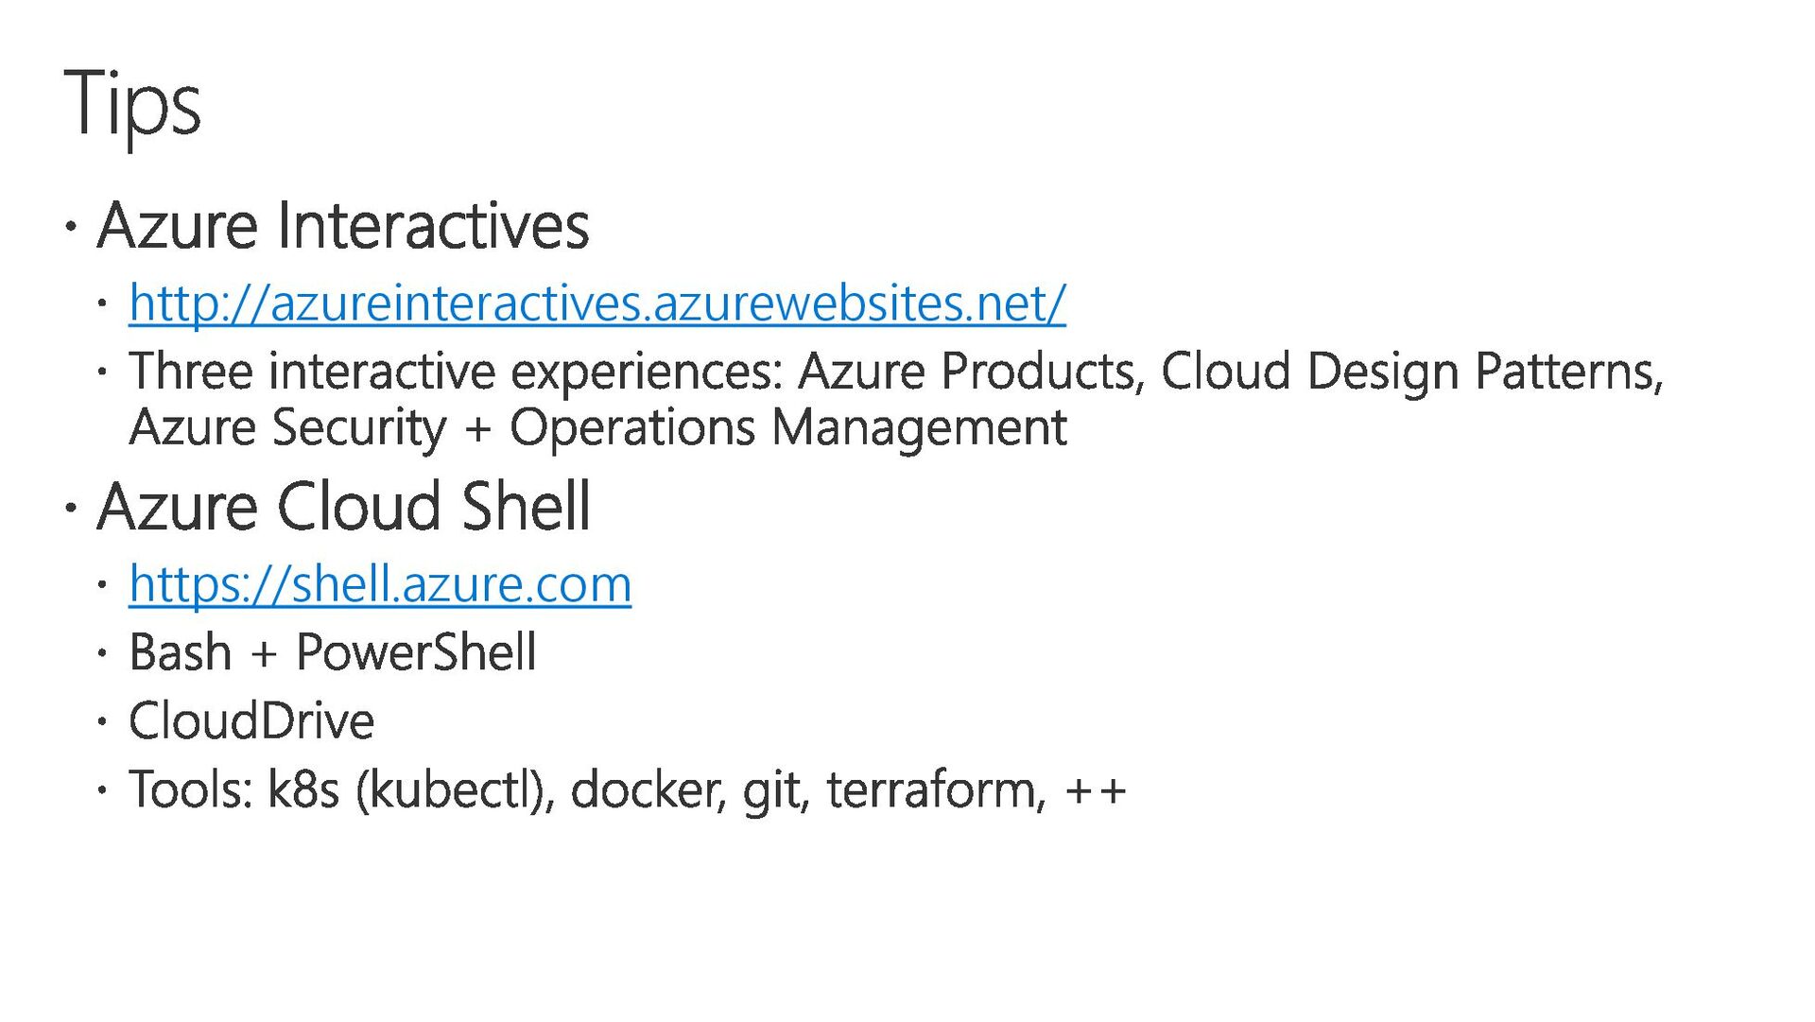Click the "Azure Interactives" heading
The width and height of the screenshot is (1815, 1022).
tap(343, 226)
